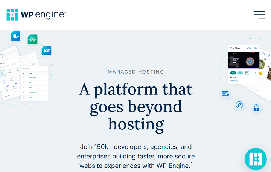Image resolution: width=271 pixels, height=172 pixels.
Task: Click the Fields panel header
Action: coord(35,69)
